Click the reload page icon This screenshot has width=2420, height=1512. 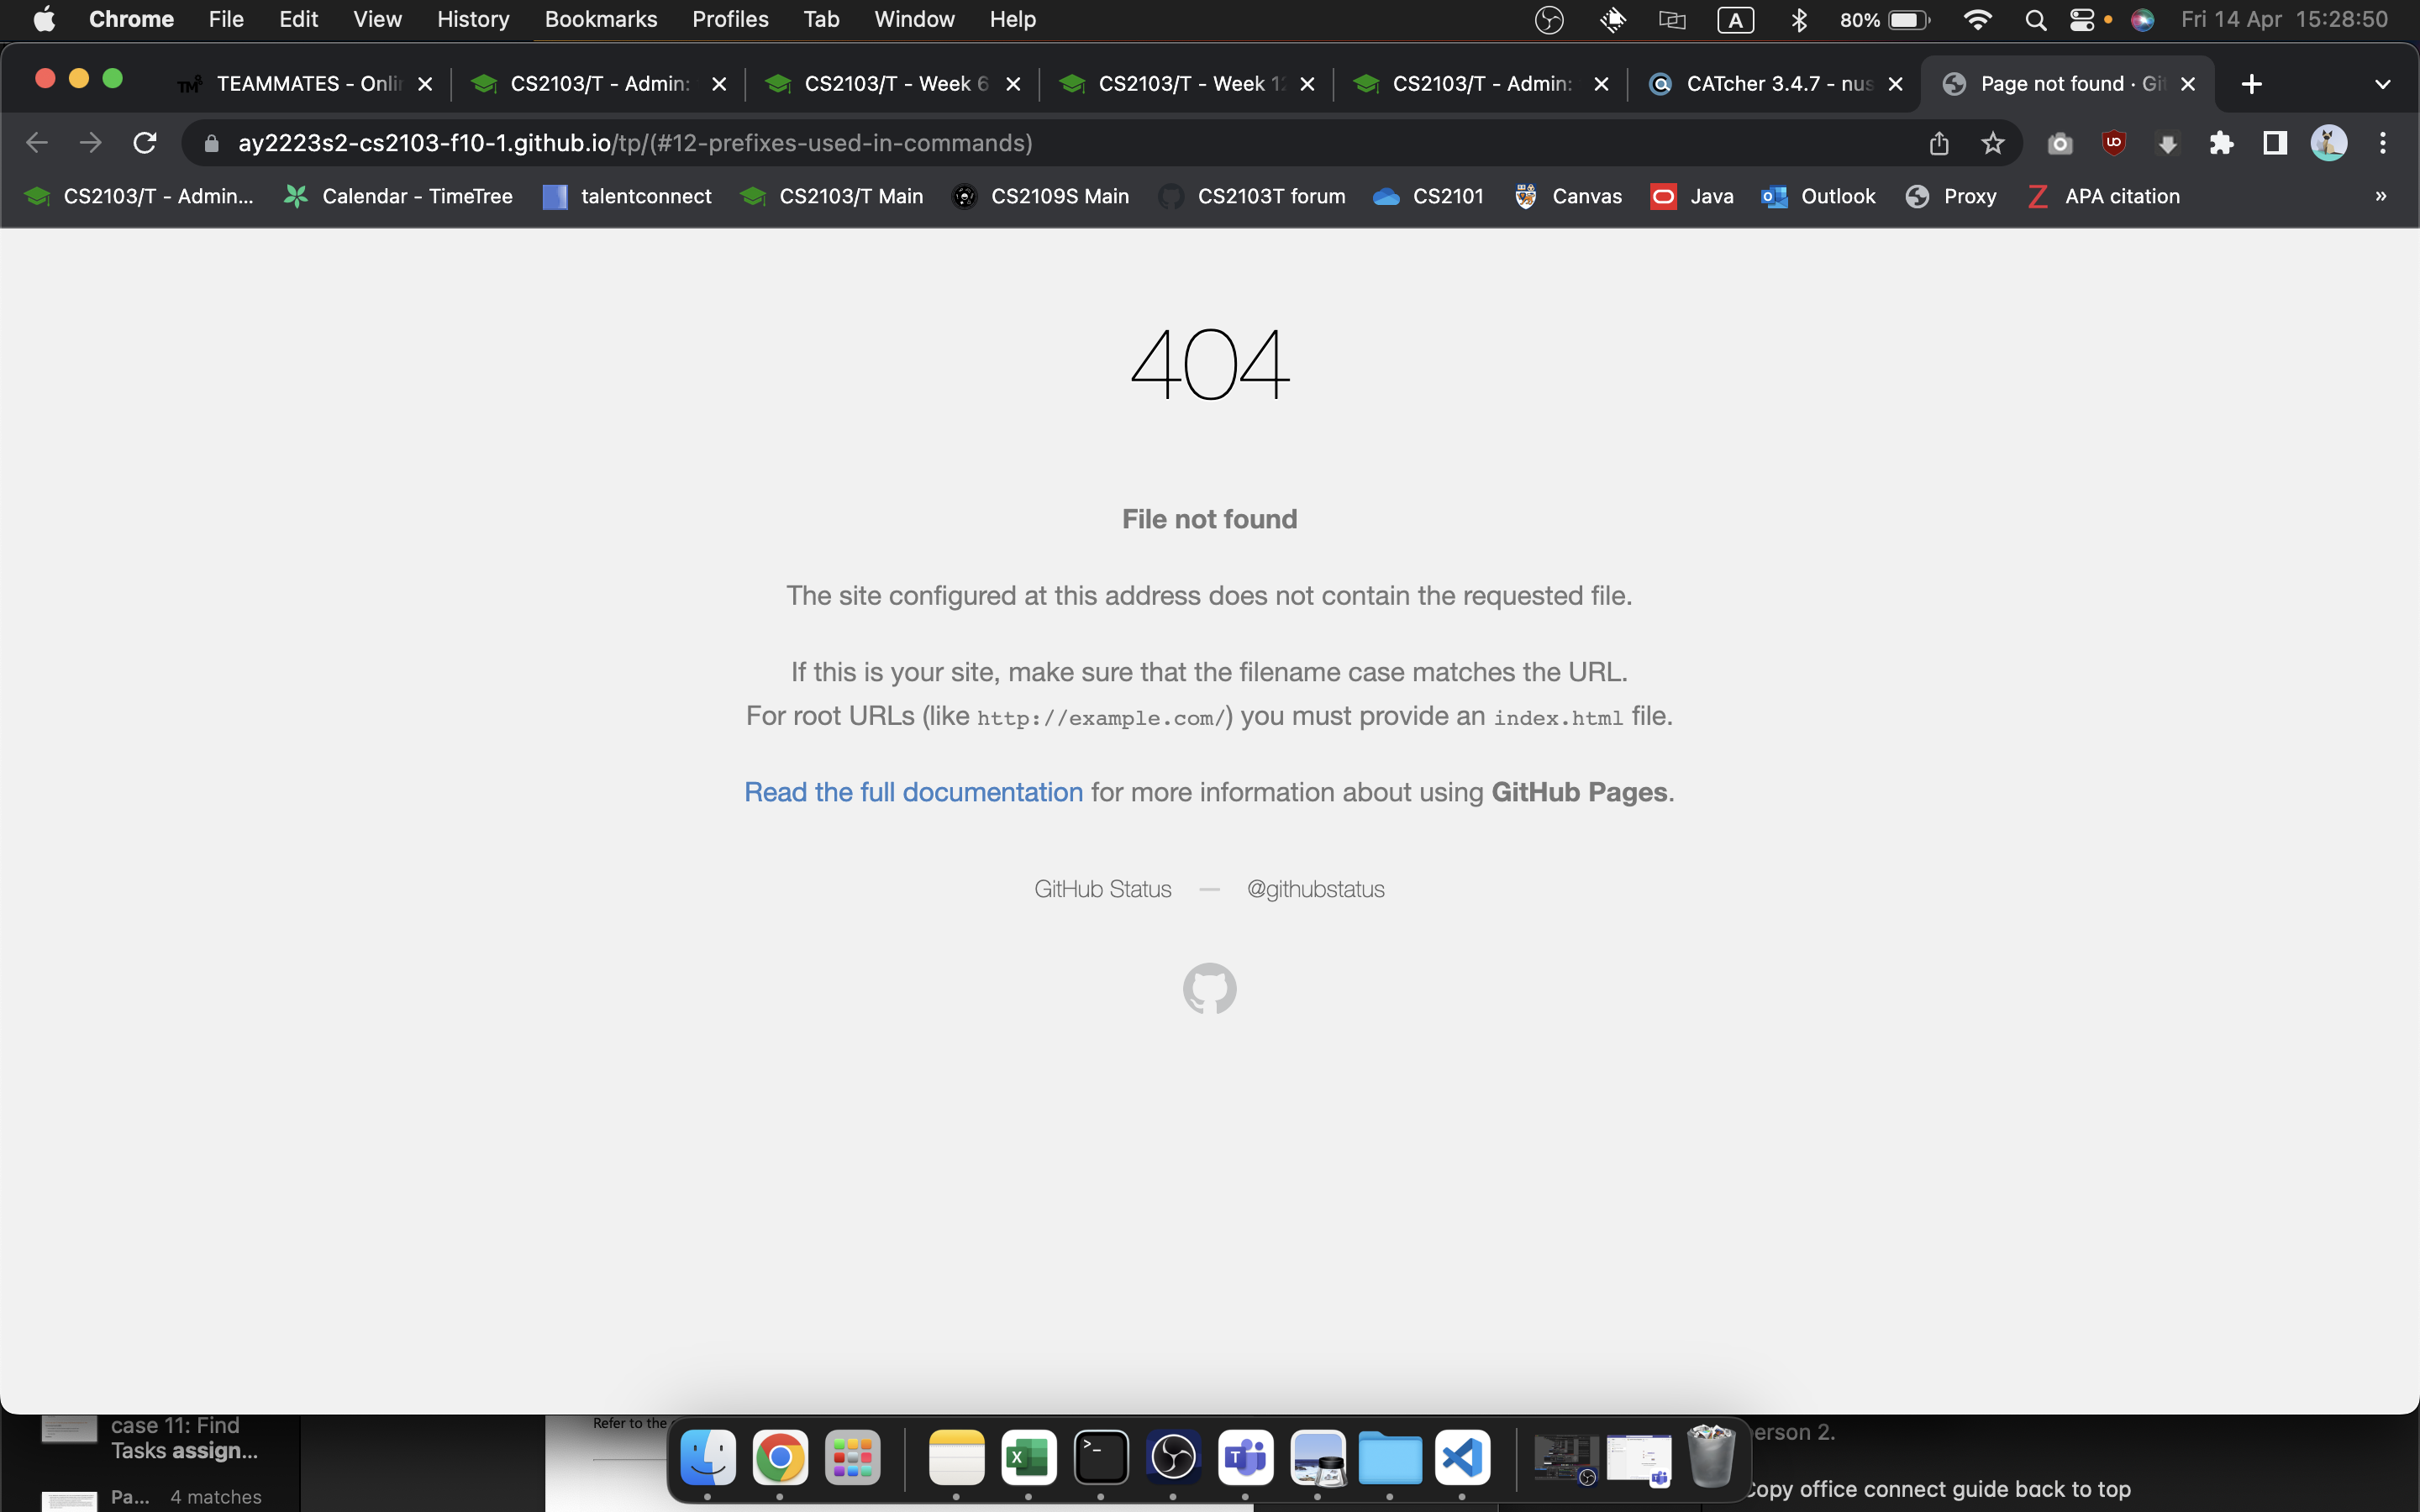point(145,143)
